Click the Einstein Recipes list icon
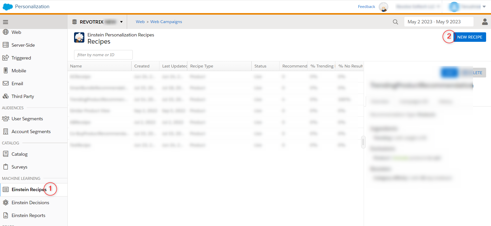This screenshot has height=226, width=491. tap(6, 190)
